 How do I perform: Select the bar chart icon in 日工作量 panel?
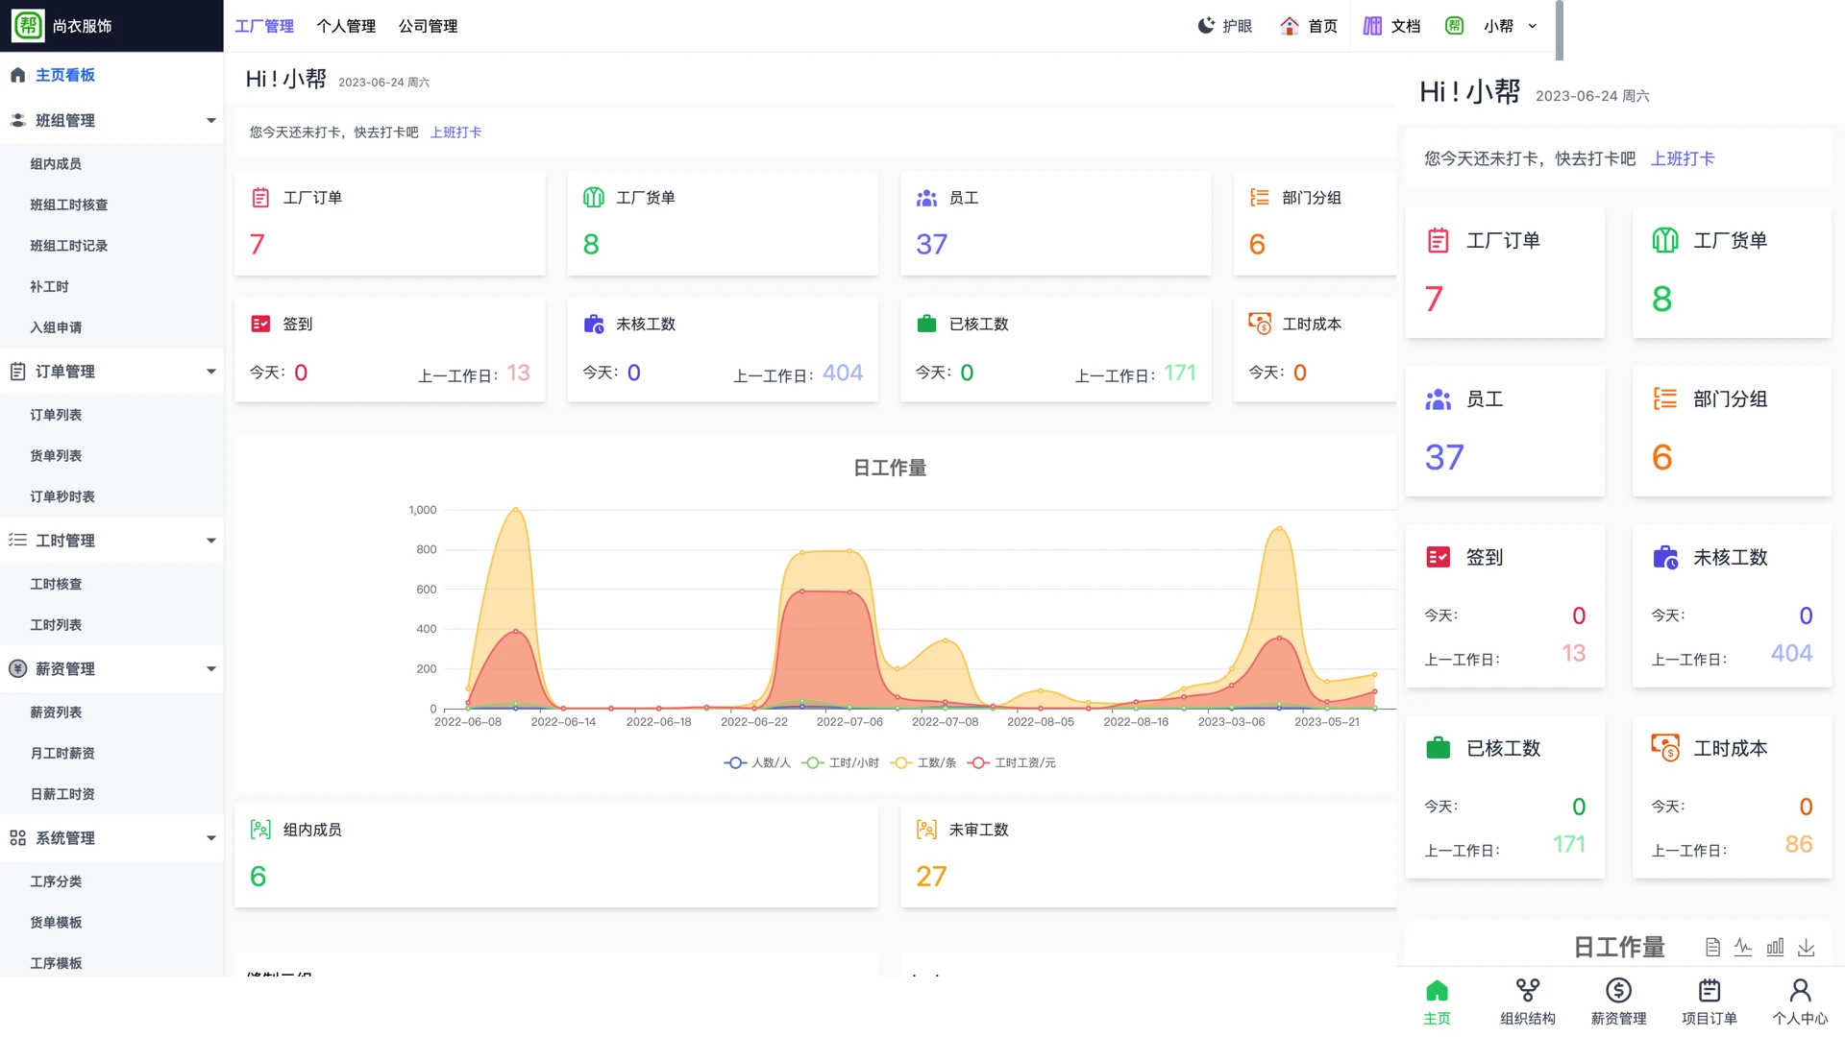[1776, 947]
